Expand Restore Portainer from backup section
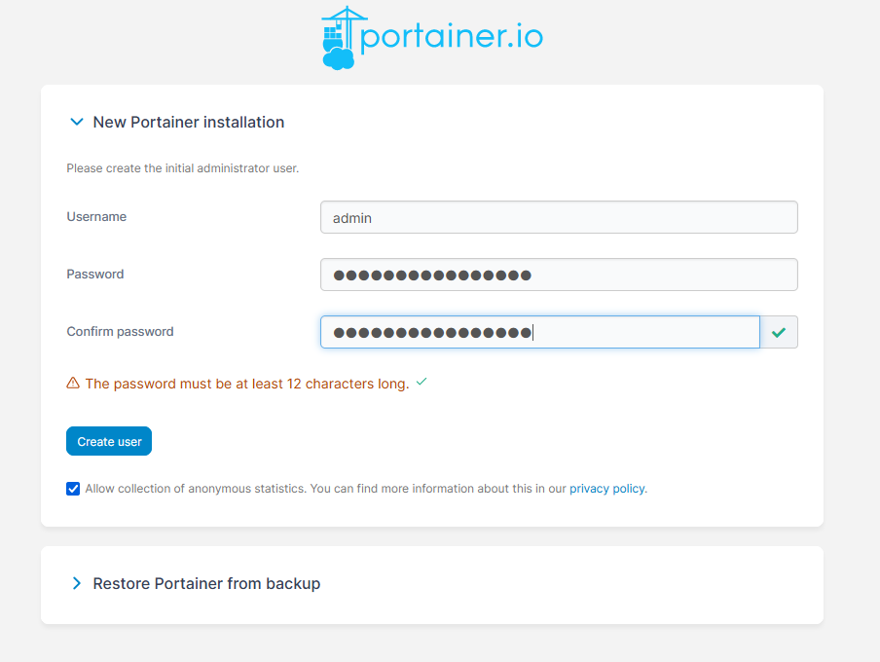The image size is (880, 662). 77,583
